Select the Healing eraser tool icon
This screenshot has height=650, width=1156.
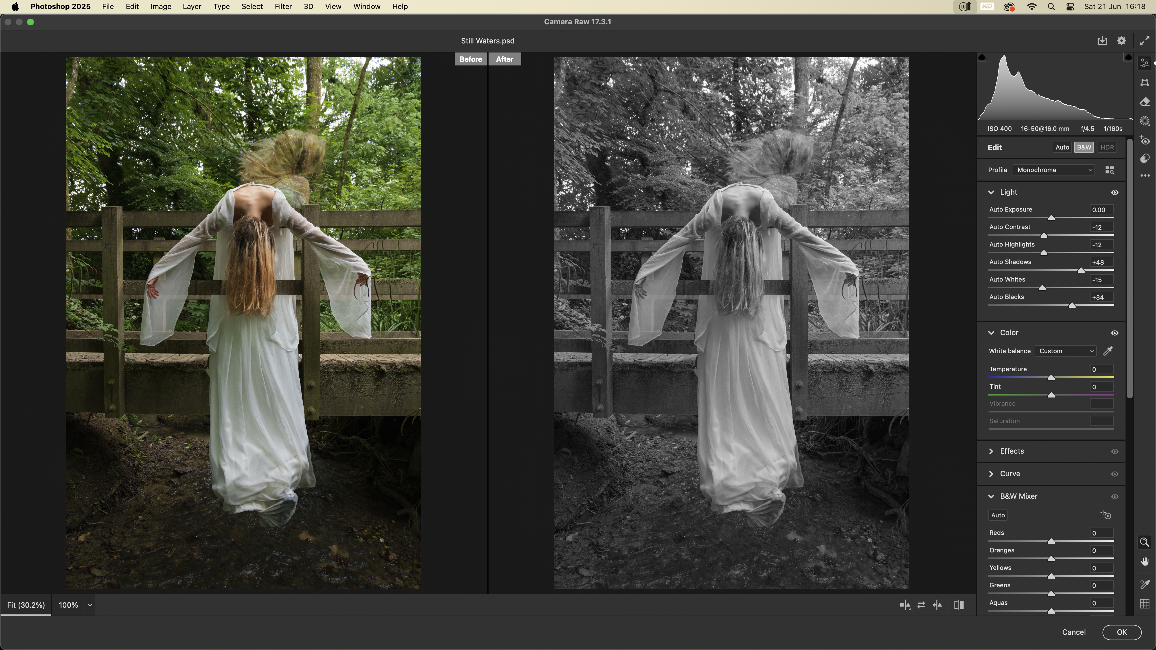tap(1145, 102)
